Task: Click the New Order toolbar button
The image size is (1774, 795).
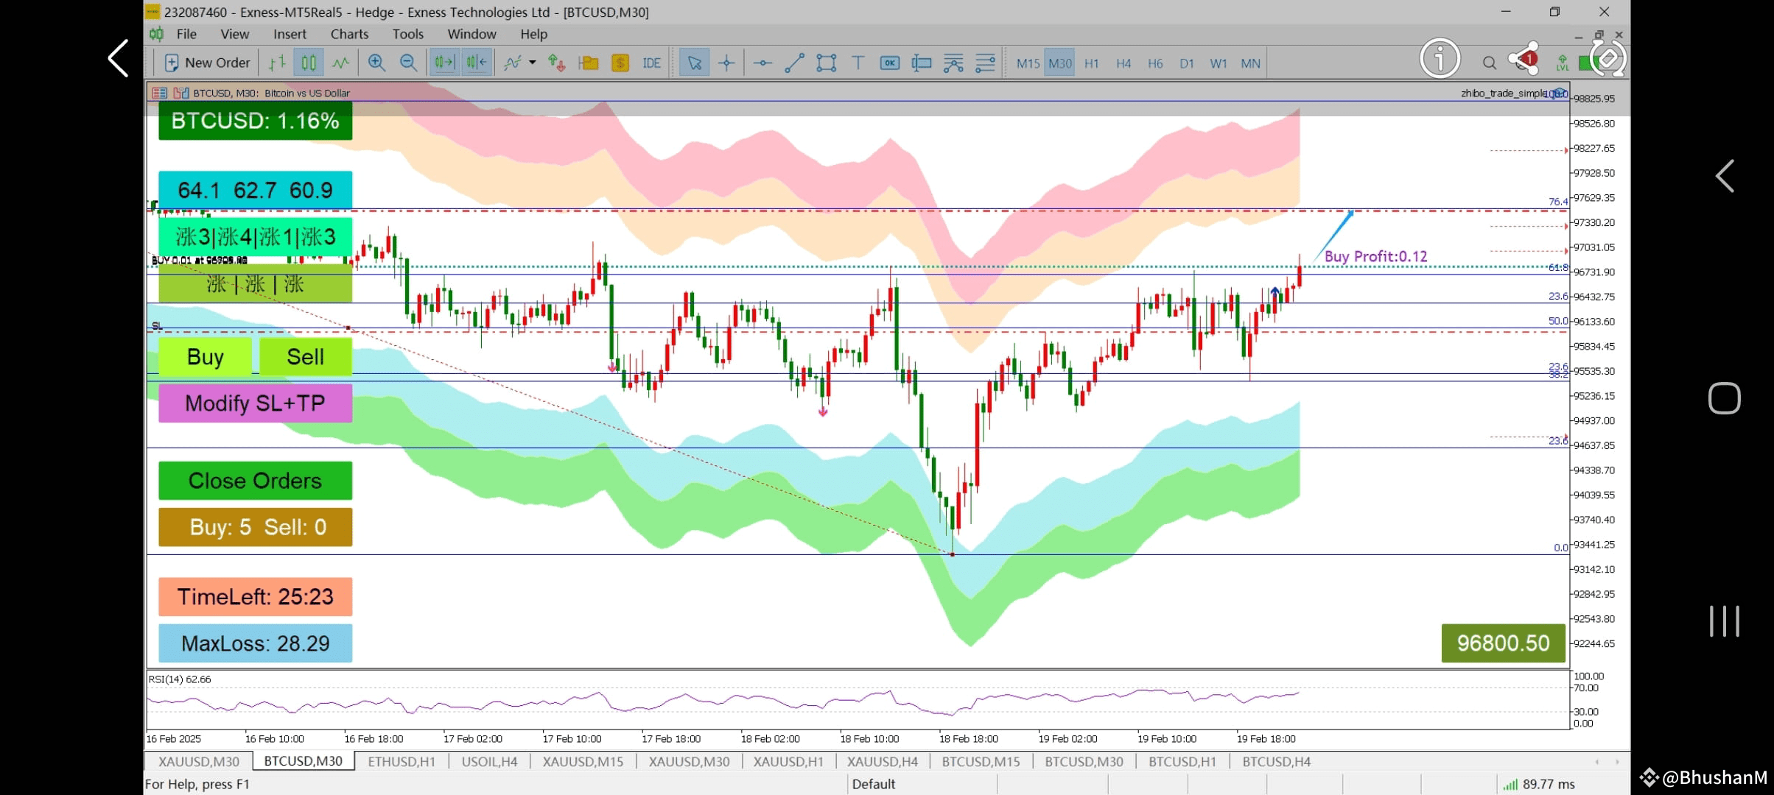Action: point(207,63)
